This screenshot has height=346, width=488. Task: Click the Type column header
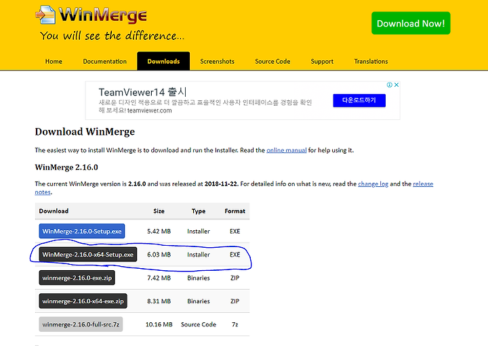[199, 211]
